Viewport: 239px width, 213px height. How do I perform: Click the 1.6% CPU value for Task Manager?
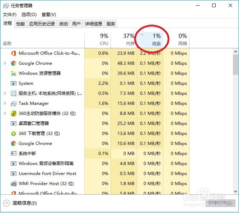(103, 103)
